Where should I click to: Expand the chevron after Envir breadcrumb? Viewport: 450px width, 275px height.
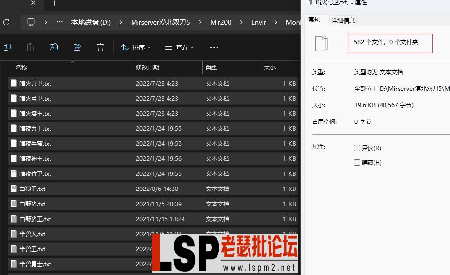point(276,22)
